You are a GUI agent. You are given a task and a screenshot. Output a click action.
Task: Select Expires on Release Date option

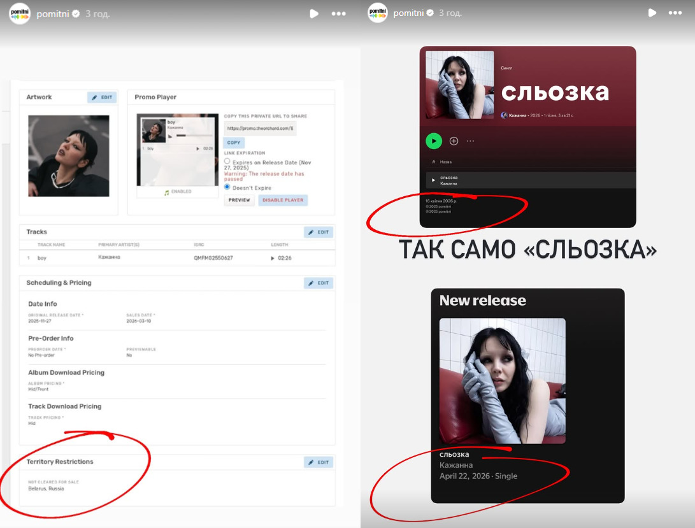click(227, 161)
